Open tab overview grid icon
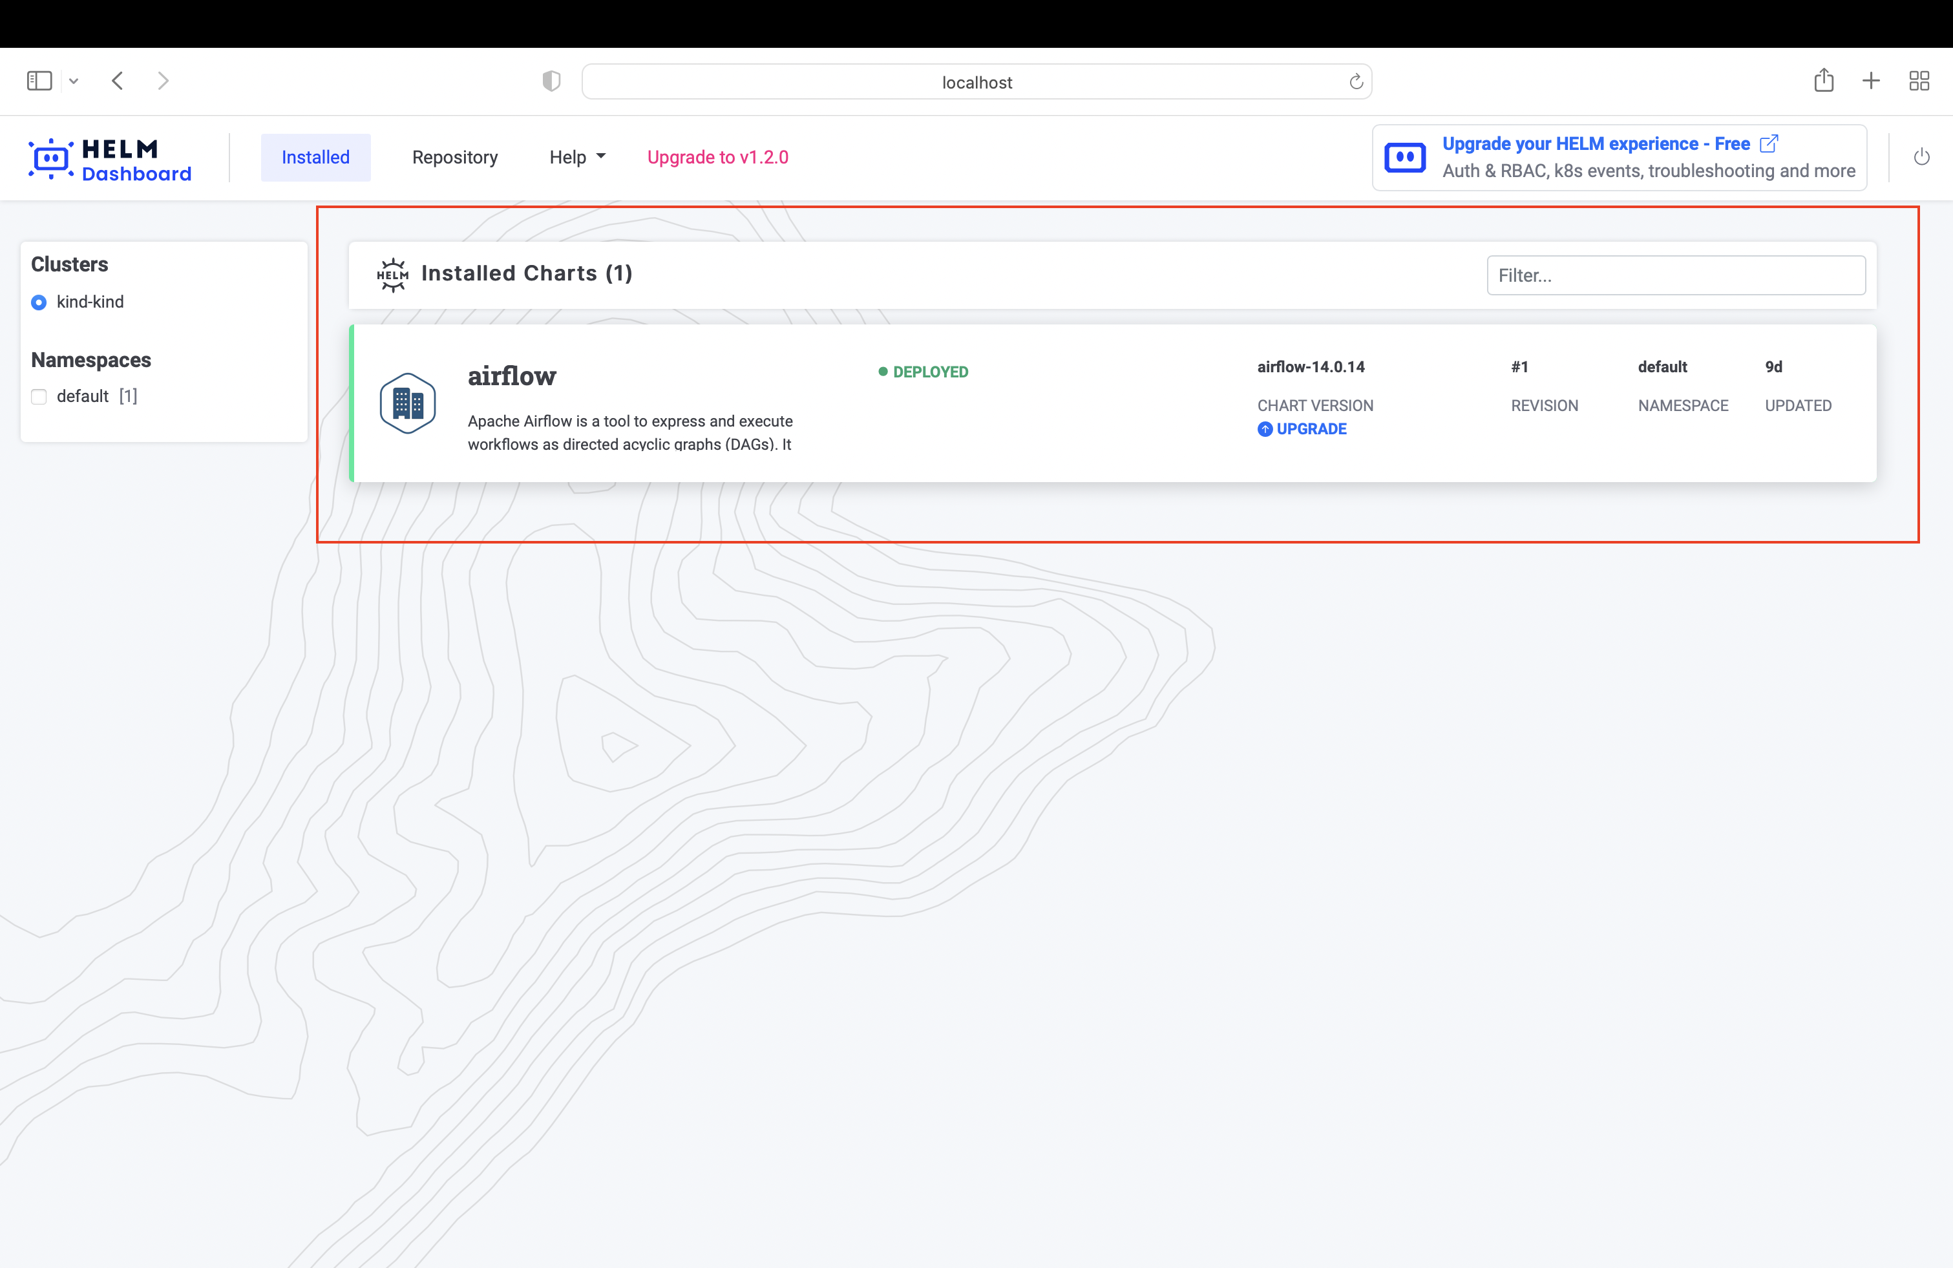Image resolution: width=1953 pixels, height=1268 pixels. (x=1919, y=80)
